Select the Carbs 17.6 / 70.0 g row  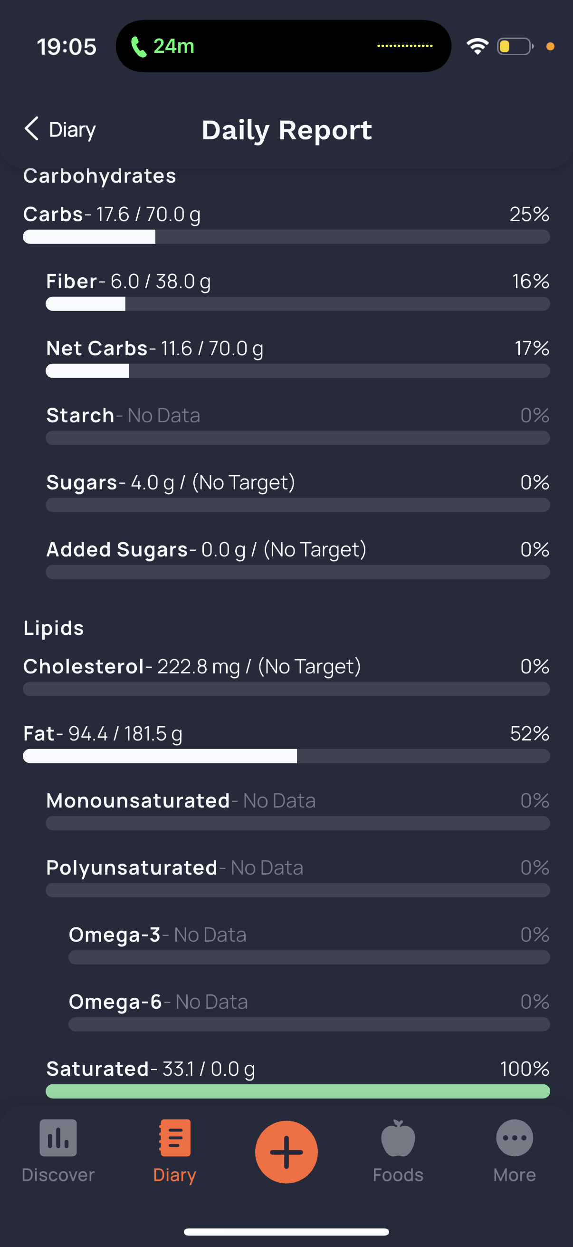112,214
